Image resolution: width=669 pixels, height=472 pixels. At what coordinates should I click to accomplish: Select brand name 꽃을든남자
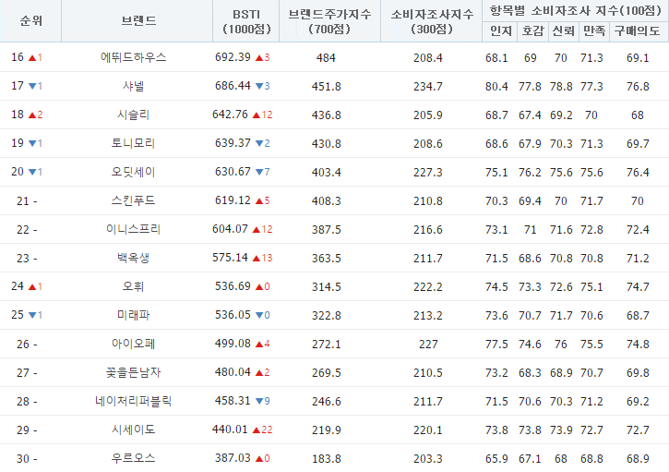pos(133,372)
